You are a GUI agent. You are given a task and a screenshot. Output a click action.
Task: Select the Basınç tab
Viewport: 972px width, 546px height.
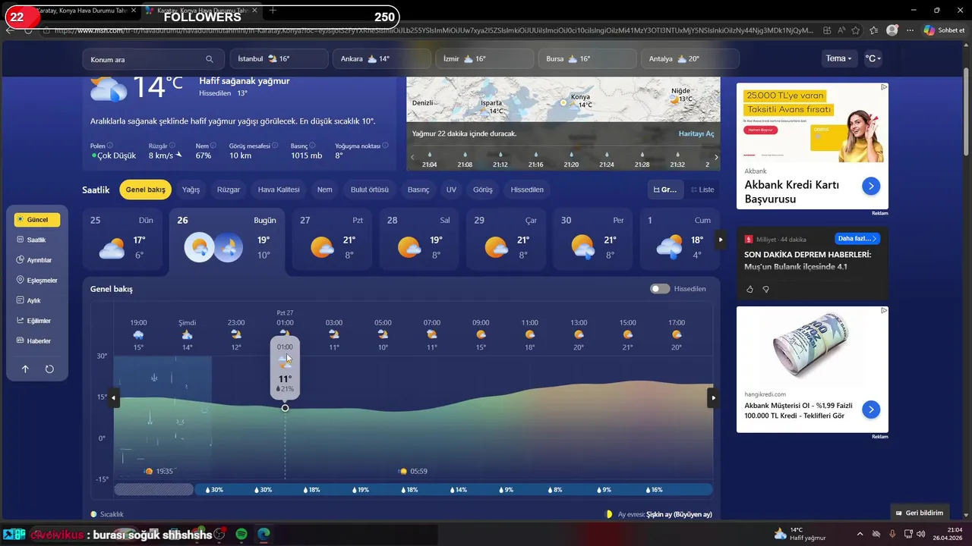pos(418,190)
